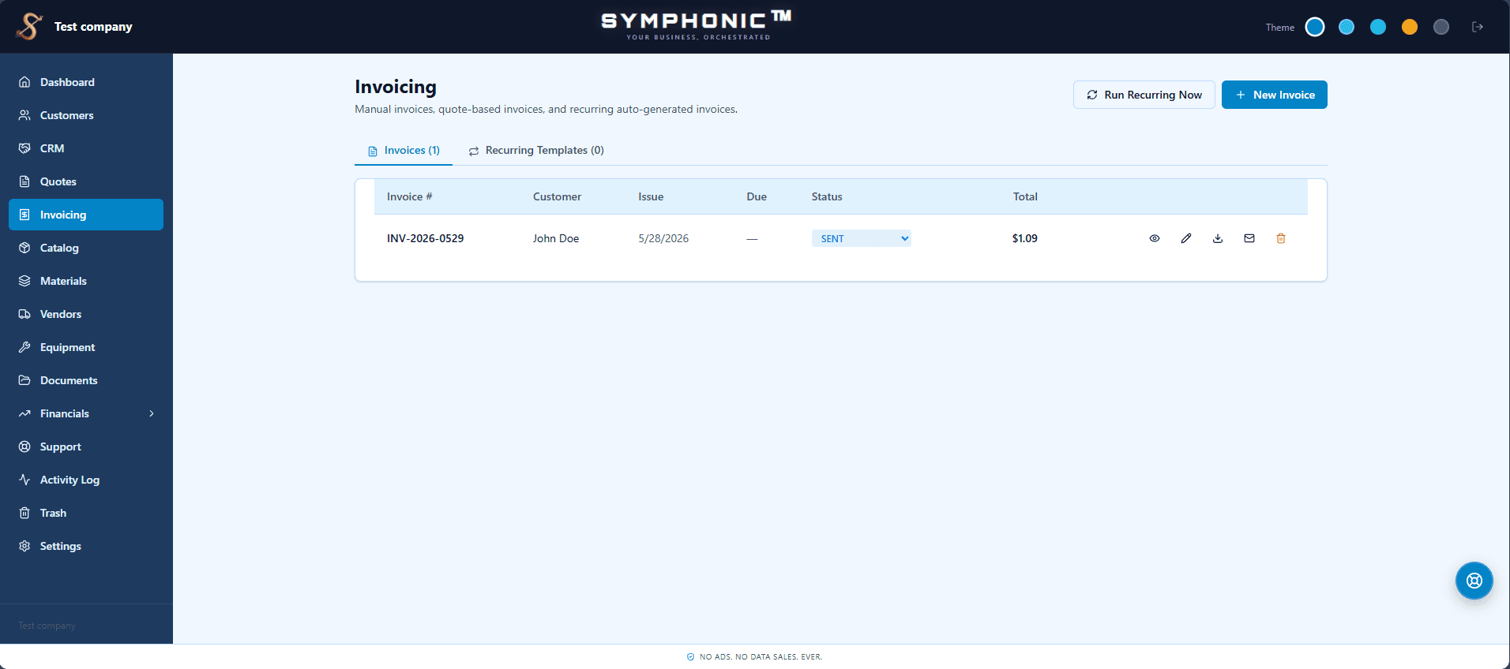The height and width of the screenshot is (669, 1510).
Task: Select the white-ringed blue theme swatch
Action: click(x=1315, y=27)
